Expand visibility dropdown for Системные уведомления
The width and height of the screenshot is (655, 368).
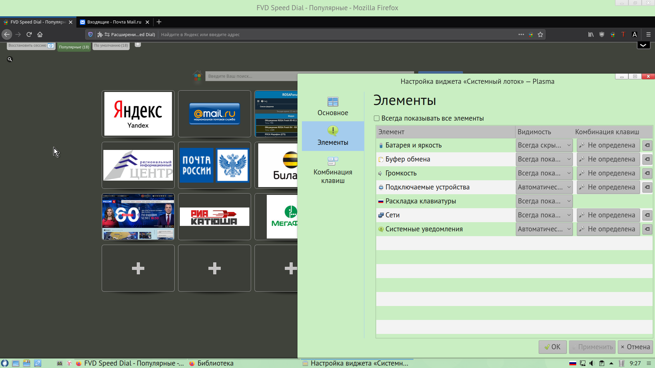[x=544, y=229]
